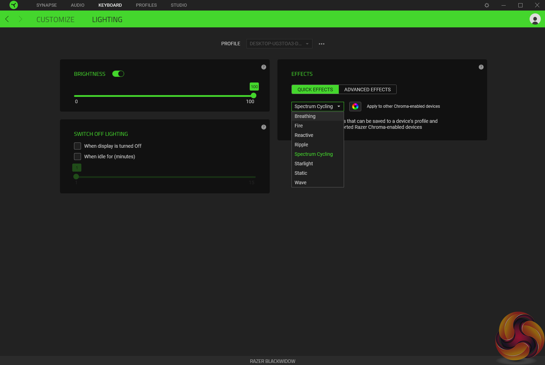Click the Razer logo icon
The width and height of the screenshot is (545, 365).
(x=14, y=5)
